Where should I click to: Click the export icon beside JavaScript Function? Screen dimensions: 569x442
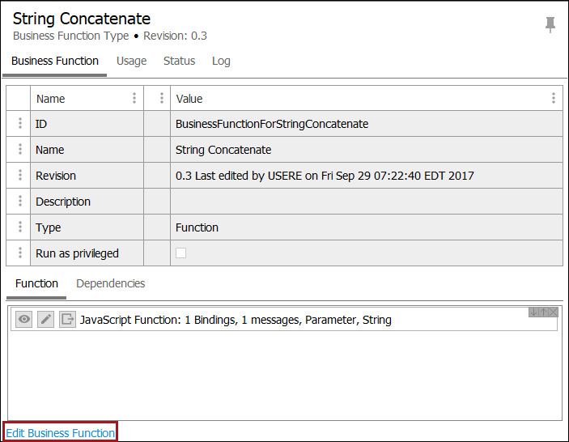[67, 320]
